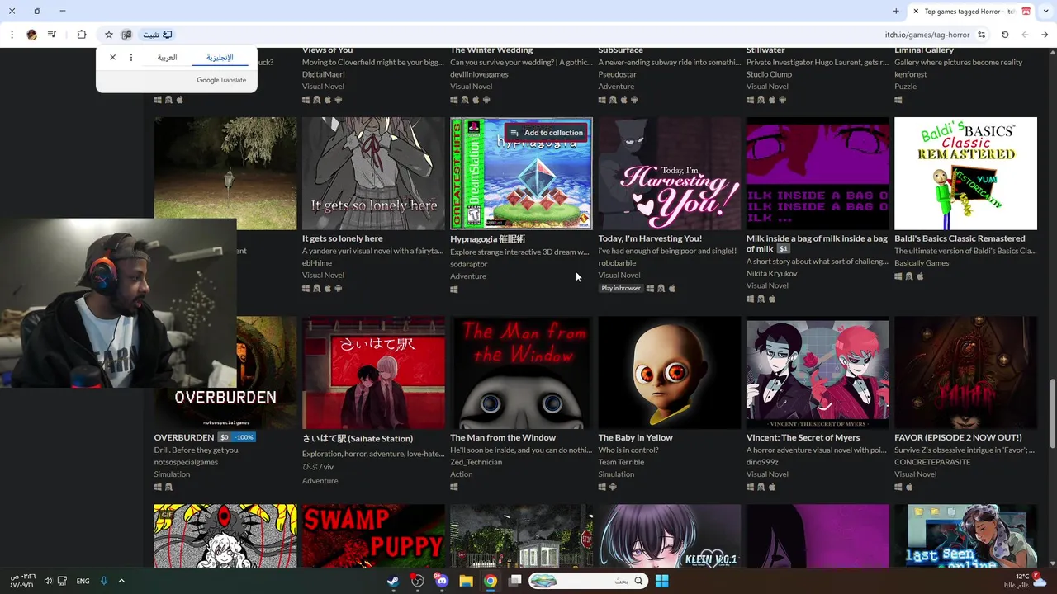Open Discord from the Windows taskbar

[x=442, y=581]
